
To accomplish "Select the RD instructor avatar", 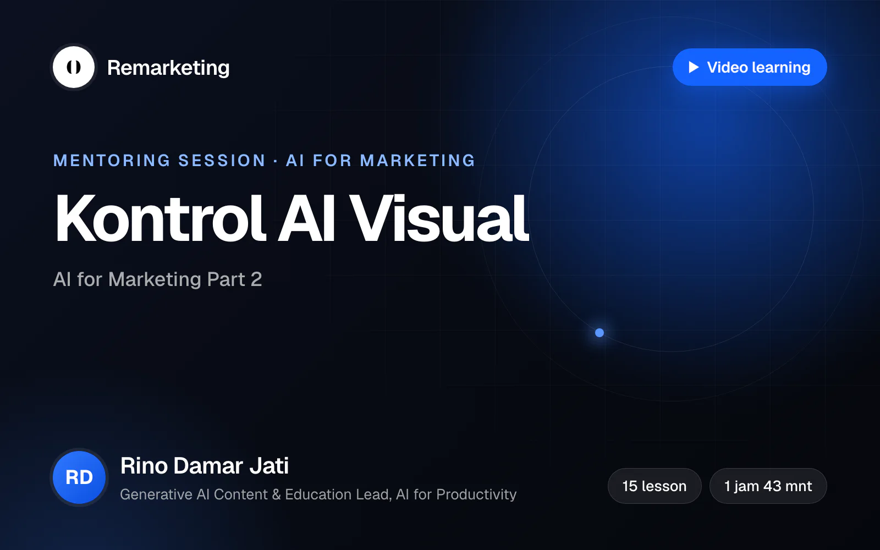I will tap(79, 477).
